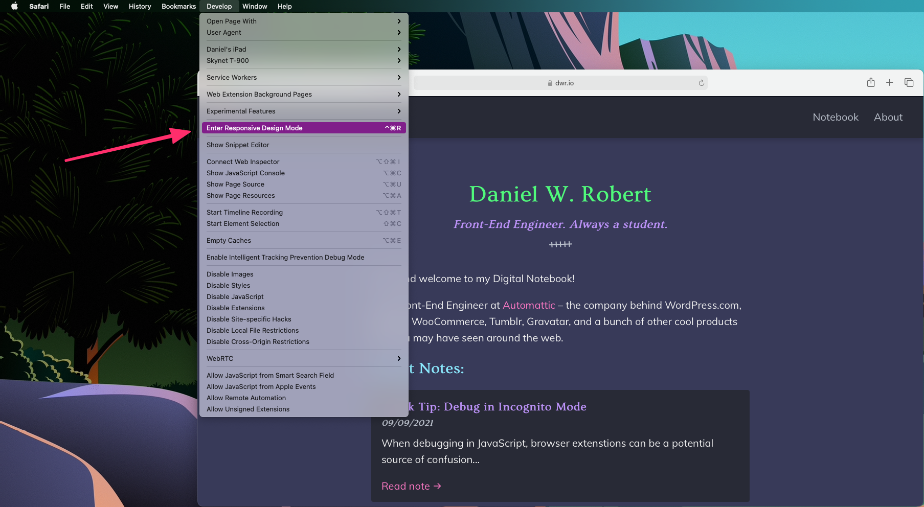Open the Notebook page link
This screenshot has height=507, width=924.
[x=836, y=117]
